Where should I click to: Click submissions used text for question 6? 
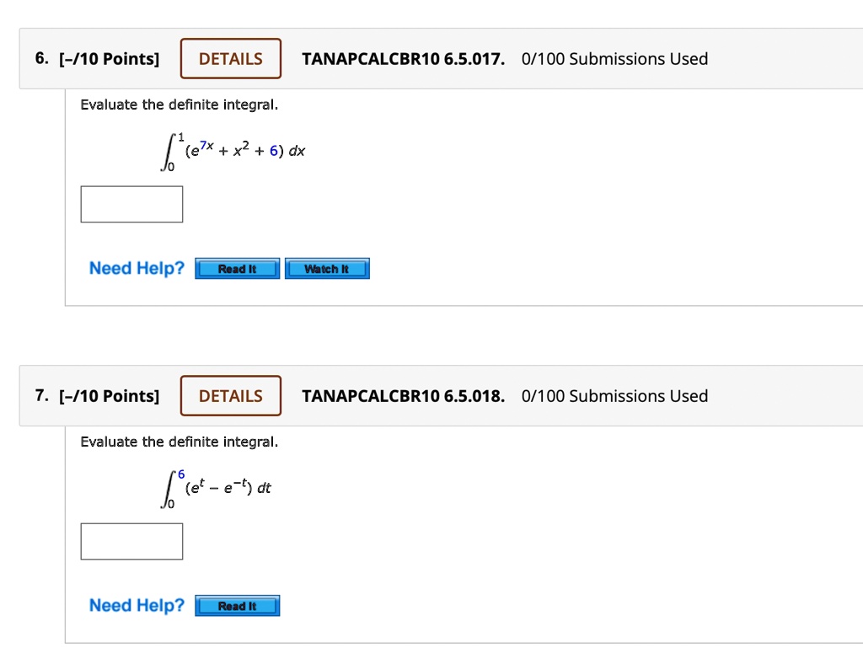click(614, 59)
